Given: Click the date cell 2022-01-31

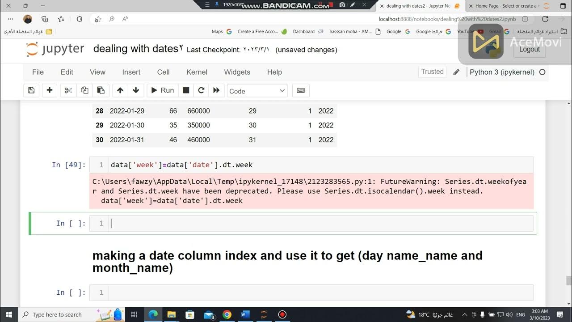Looking at the screenshot, I should [127, 140].
